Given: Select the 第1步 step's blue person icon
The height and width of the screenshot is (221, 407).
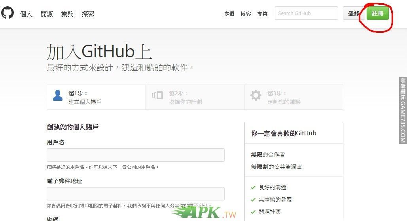Looking at the screenshot, I should pos(58,95).
